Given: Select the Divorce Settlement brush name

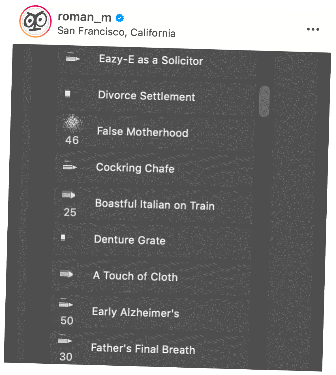Looking at the screenshot, I should click(x=146, y=96).
